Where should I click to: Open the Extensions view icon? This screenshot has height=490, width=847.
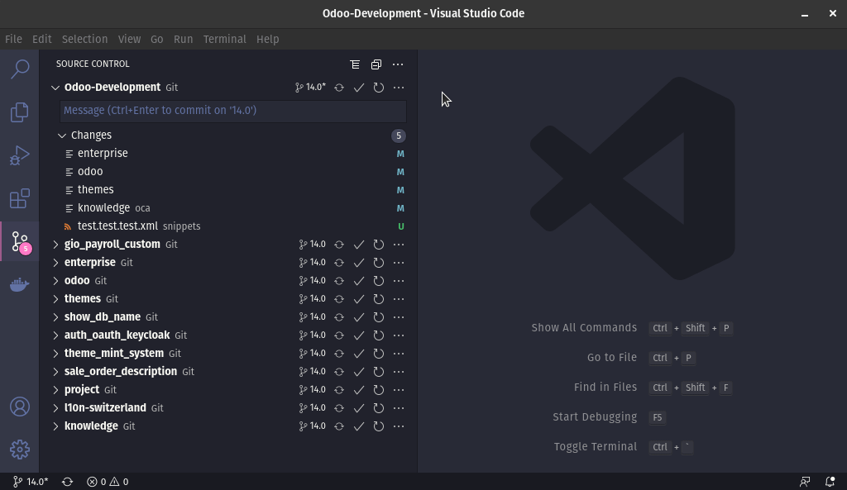point(20,198)
